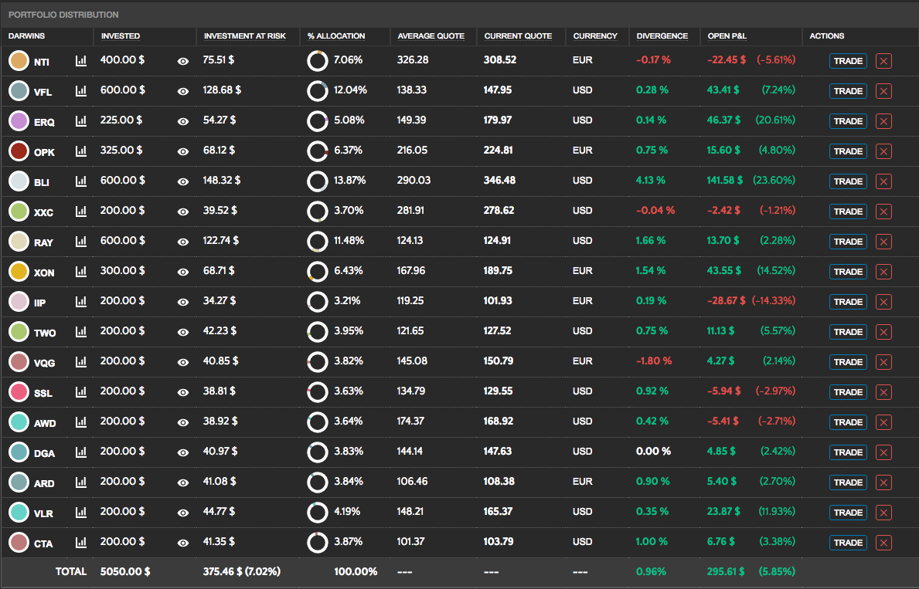Sort by the Invested column header
Viewport: 919px width, 589px height.
[121, 36]
